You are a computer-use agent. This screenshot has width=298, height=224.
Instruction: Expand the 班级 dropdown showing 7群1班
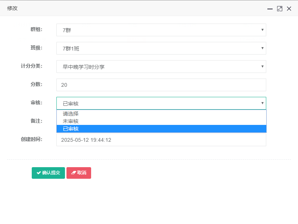pyautogui.click(x=161, y=48)
